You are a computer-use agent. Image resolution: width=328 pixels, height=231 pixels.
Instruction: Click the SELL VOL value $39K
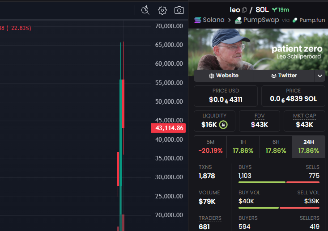(x=312, y=202)
